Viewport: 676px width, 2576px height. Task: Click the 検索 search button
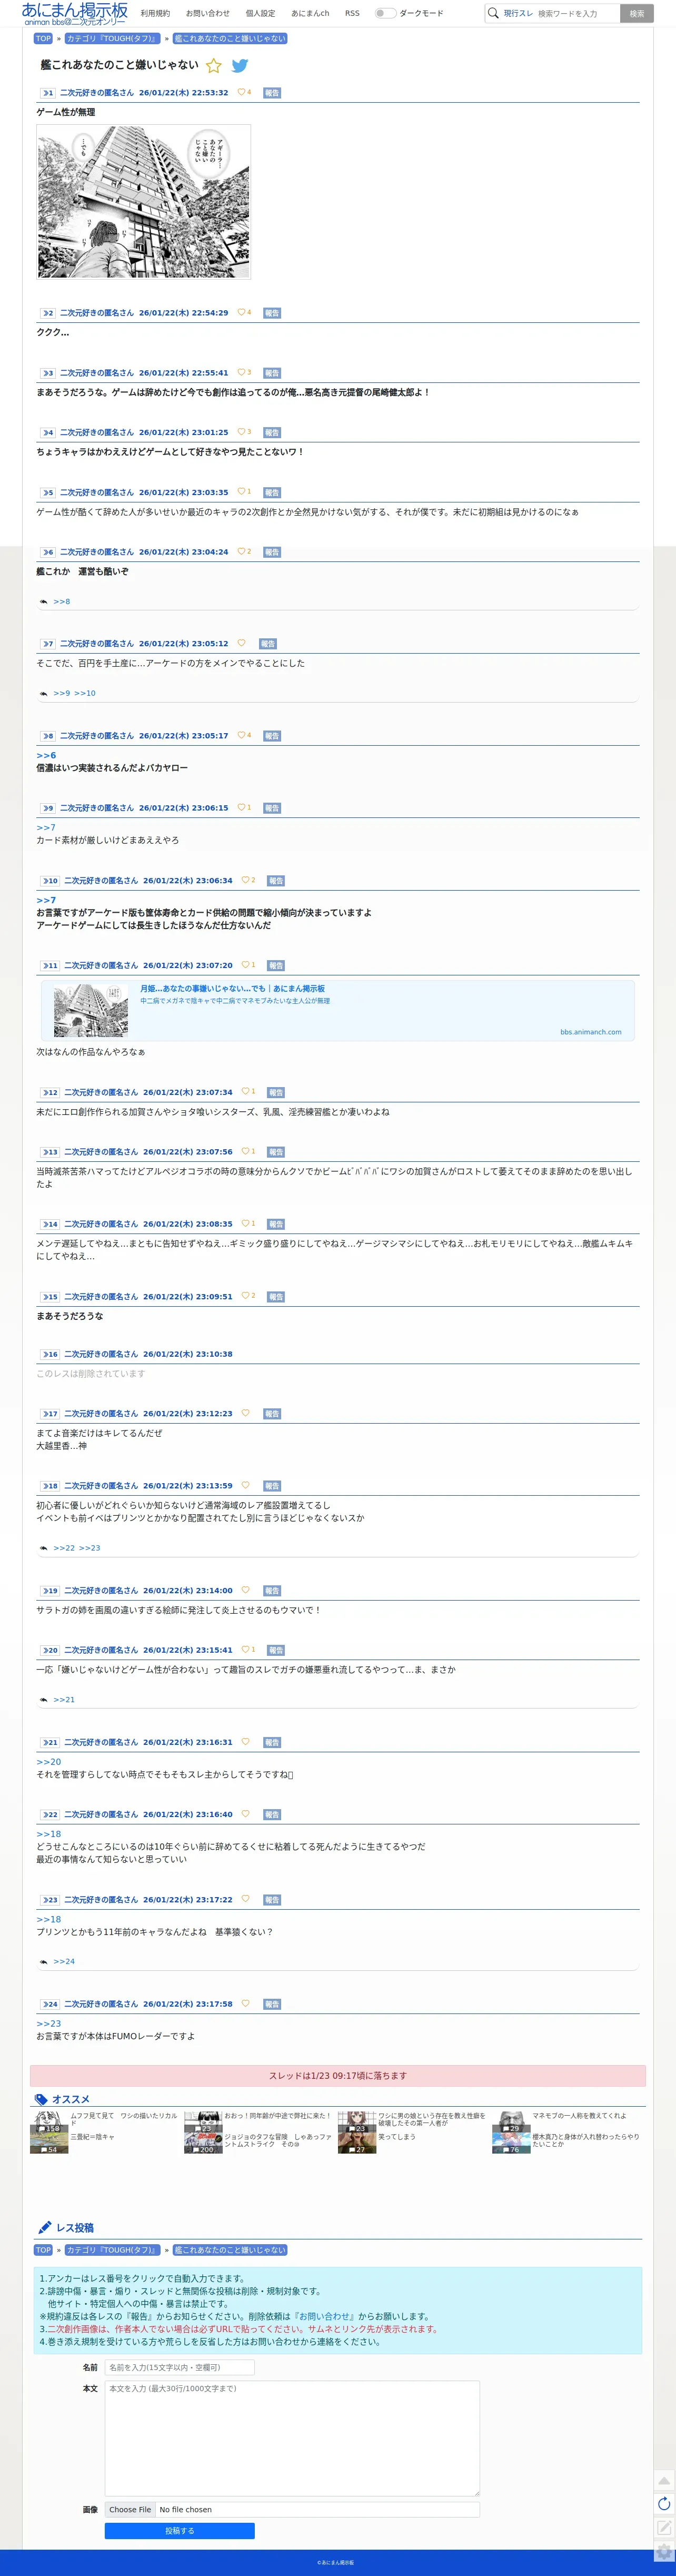[637, 13]
